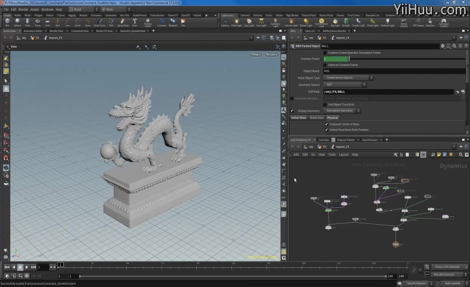Select the Spray Paint shelf tool
This screenshot has width=470, height=287.
tap(123, 22)
